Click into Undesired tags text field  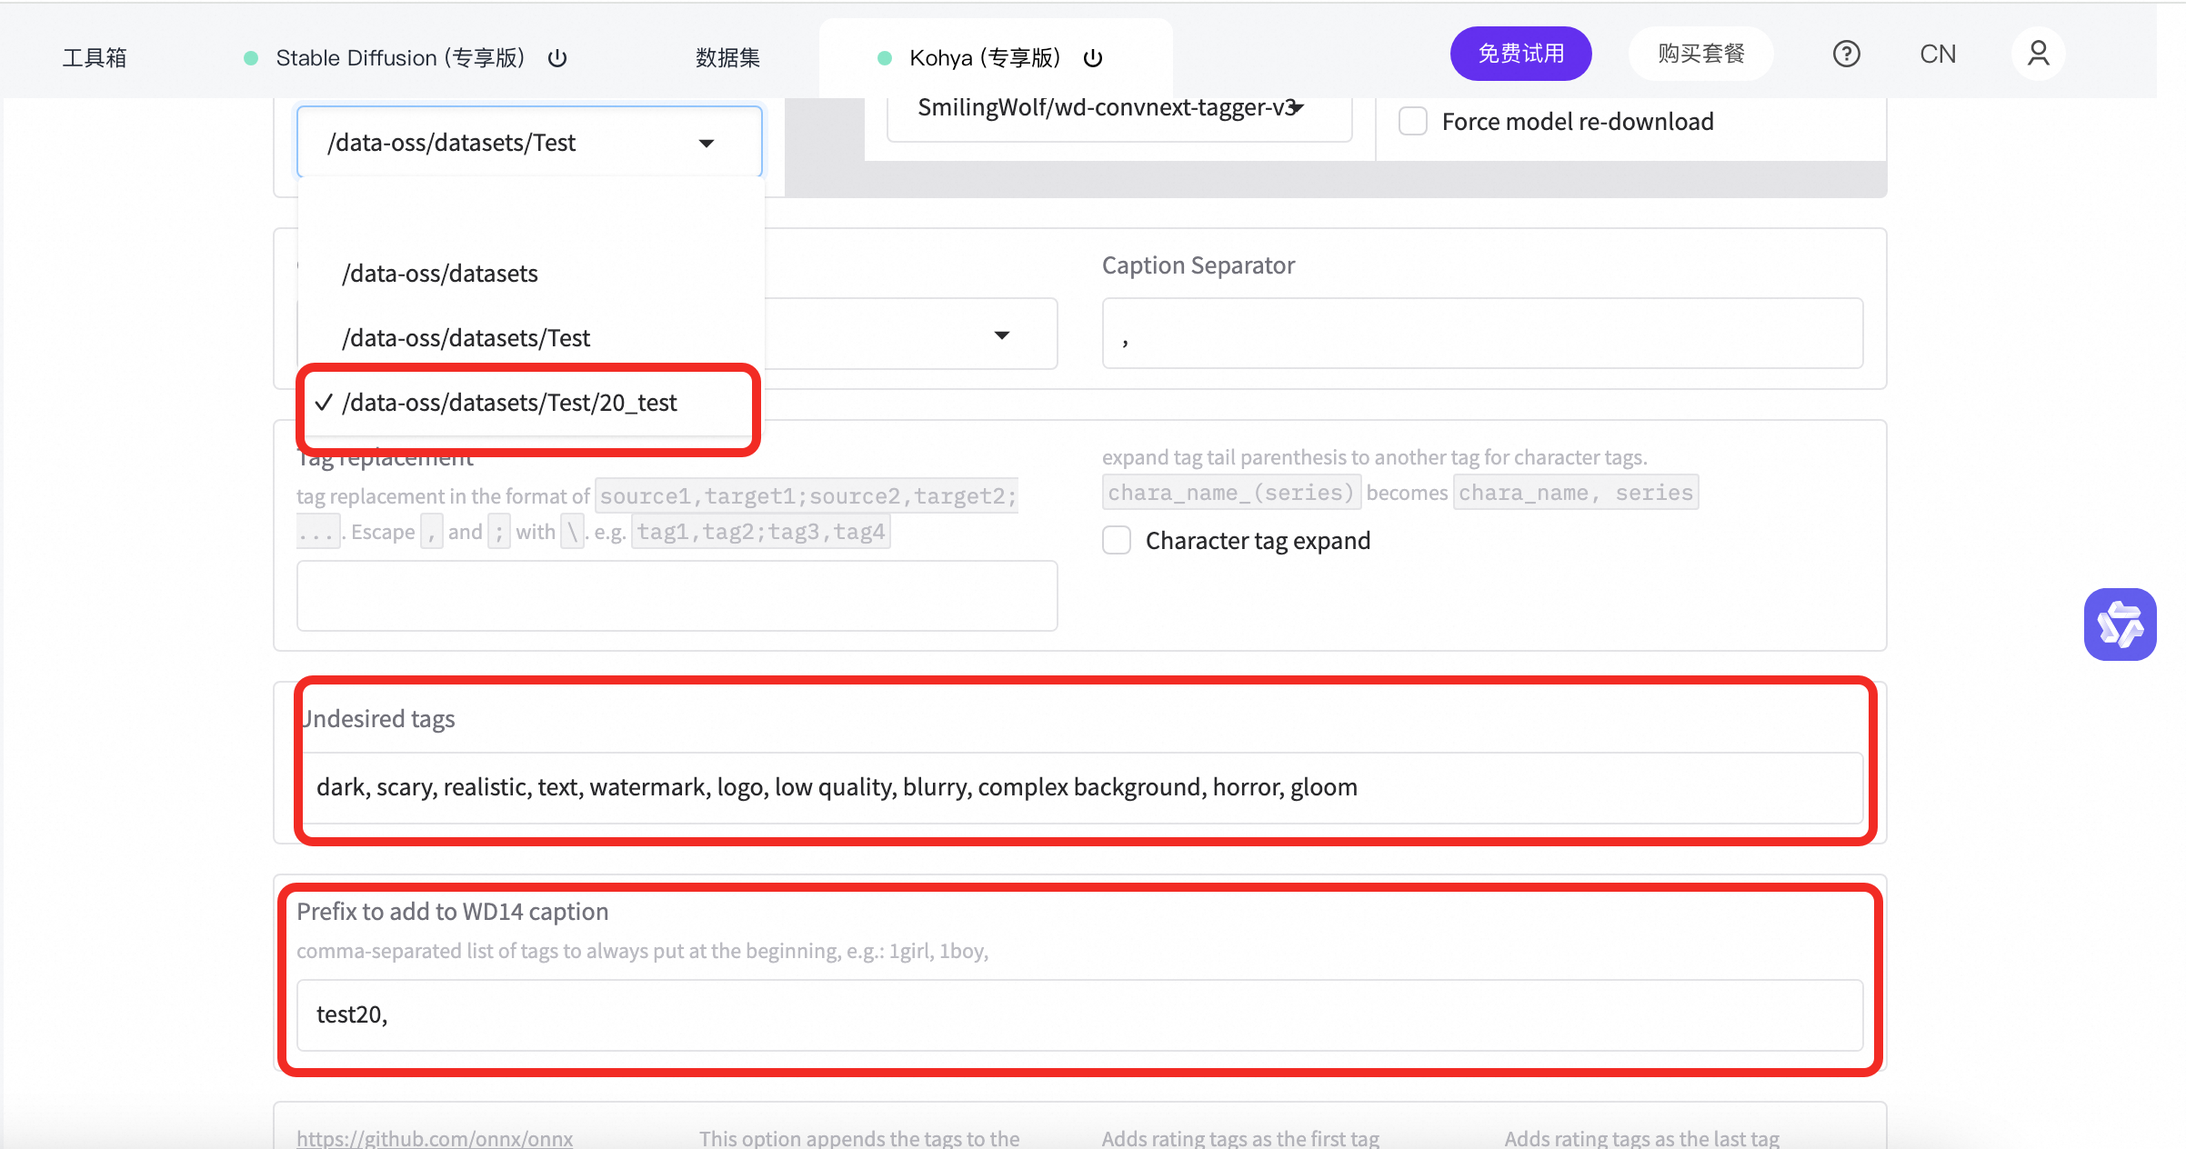(1080, 787)
